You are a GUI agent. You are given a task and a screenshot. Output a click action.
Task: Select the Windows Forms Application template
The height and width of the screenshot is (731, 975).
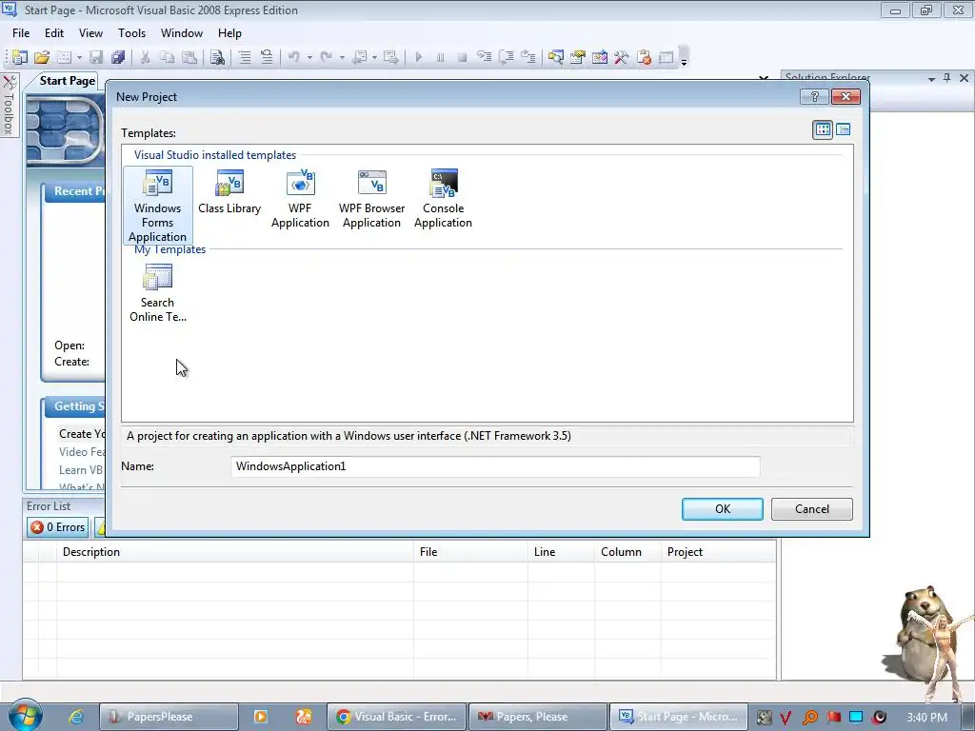point(158,206)
